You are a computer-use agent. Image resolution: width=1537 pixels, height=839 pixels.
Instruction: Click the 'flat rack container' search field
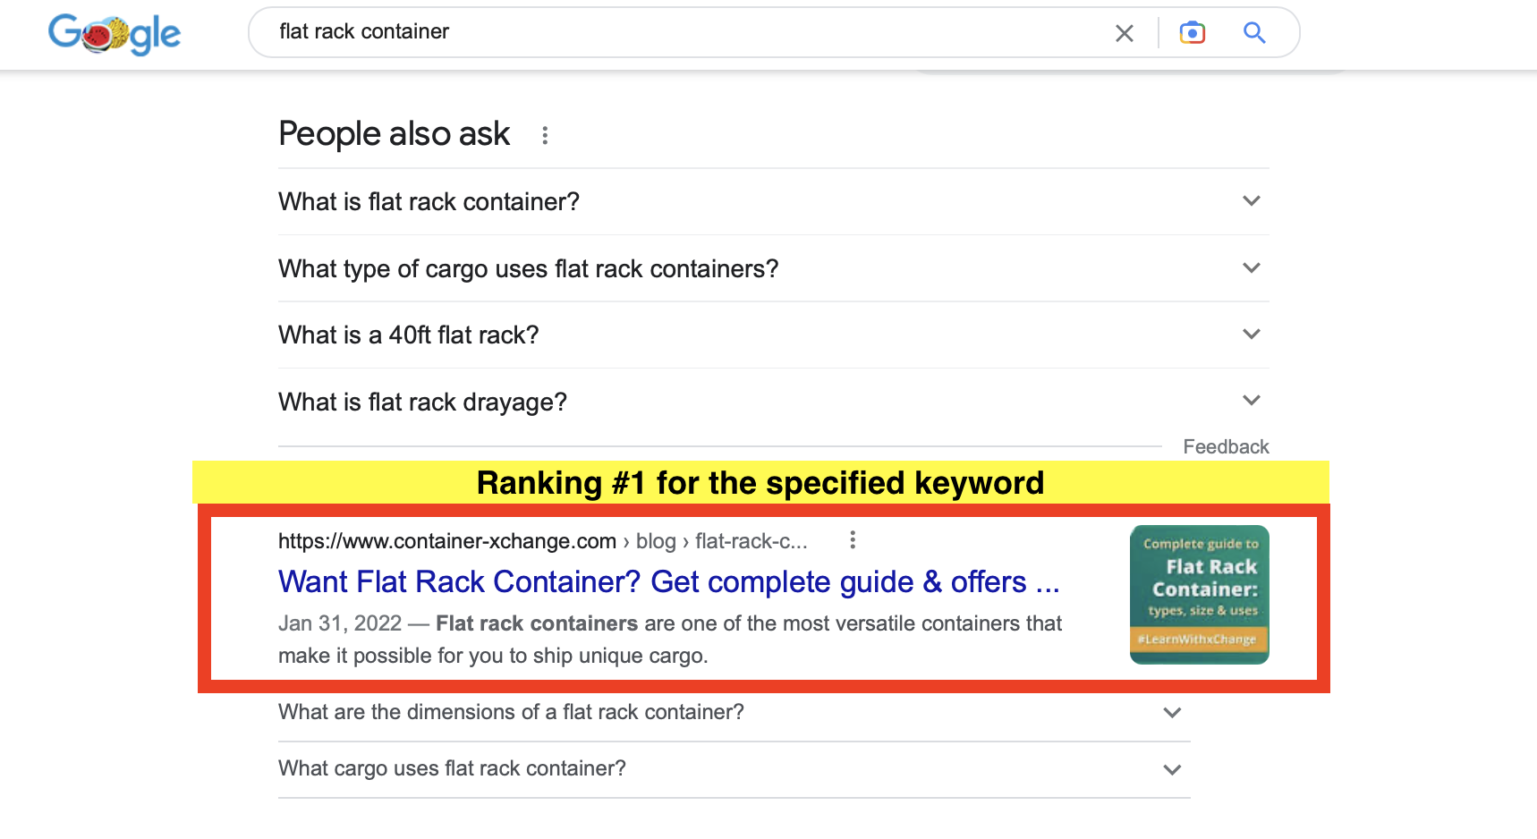(x=680, y=32)
